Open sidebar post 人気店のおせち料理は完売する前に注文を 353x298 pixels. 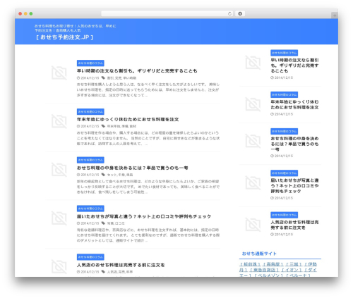[x=294, y=225]
